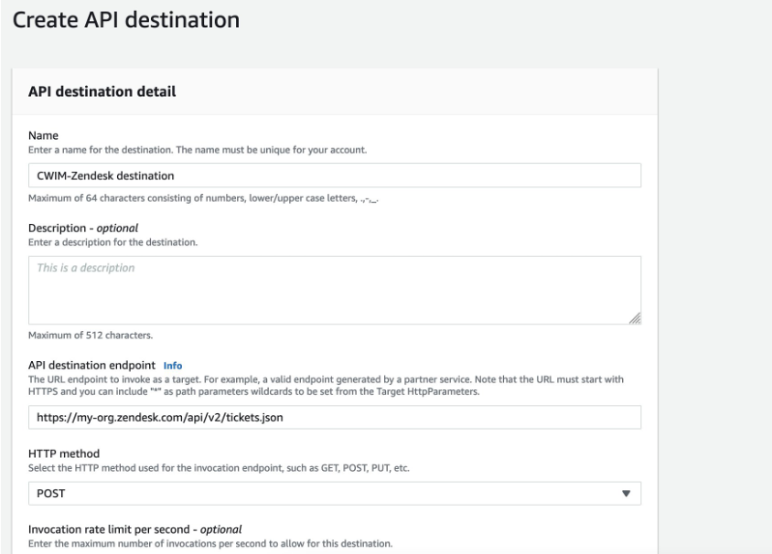Focus the Name field containing CWIM-Zendesk destination
Image resolution: width=772 pixels, height=554 pixels.
(x=335, y=175)
